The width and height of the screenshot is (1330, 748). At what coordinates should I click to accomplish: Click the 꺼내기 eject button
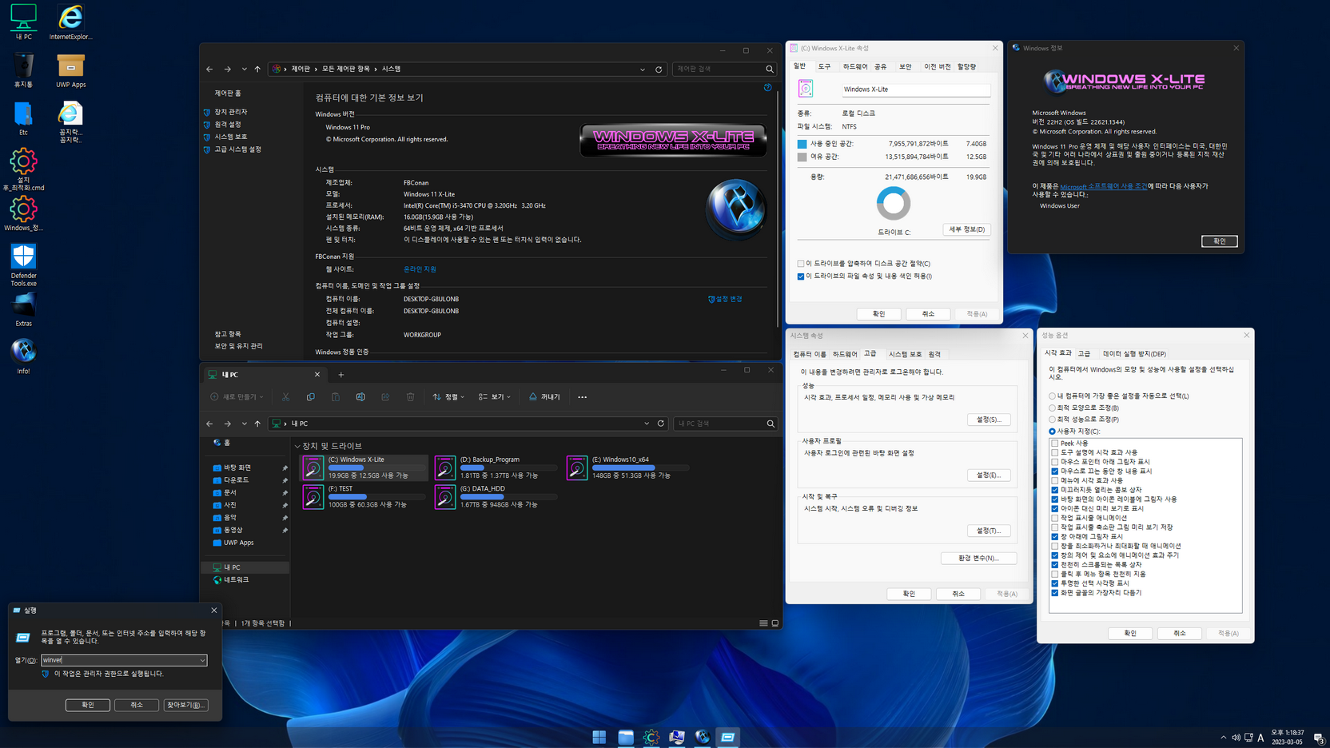click(544, 397)
